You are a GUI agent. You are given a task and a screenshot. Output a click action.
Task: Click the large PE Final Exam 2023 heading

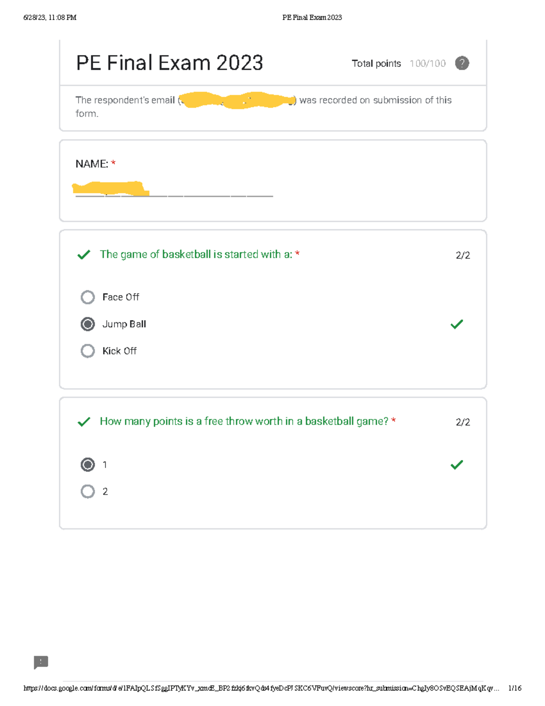(169, 63)
